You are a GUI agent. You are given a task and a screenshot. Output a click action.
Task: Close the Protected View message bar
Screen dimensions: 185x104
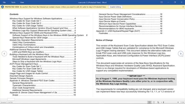[x=183, y=7]
